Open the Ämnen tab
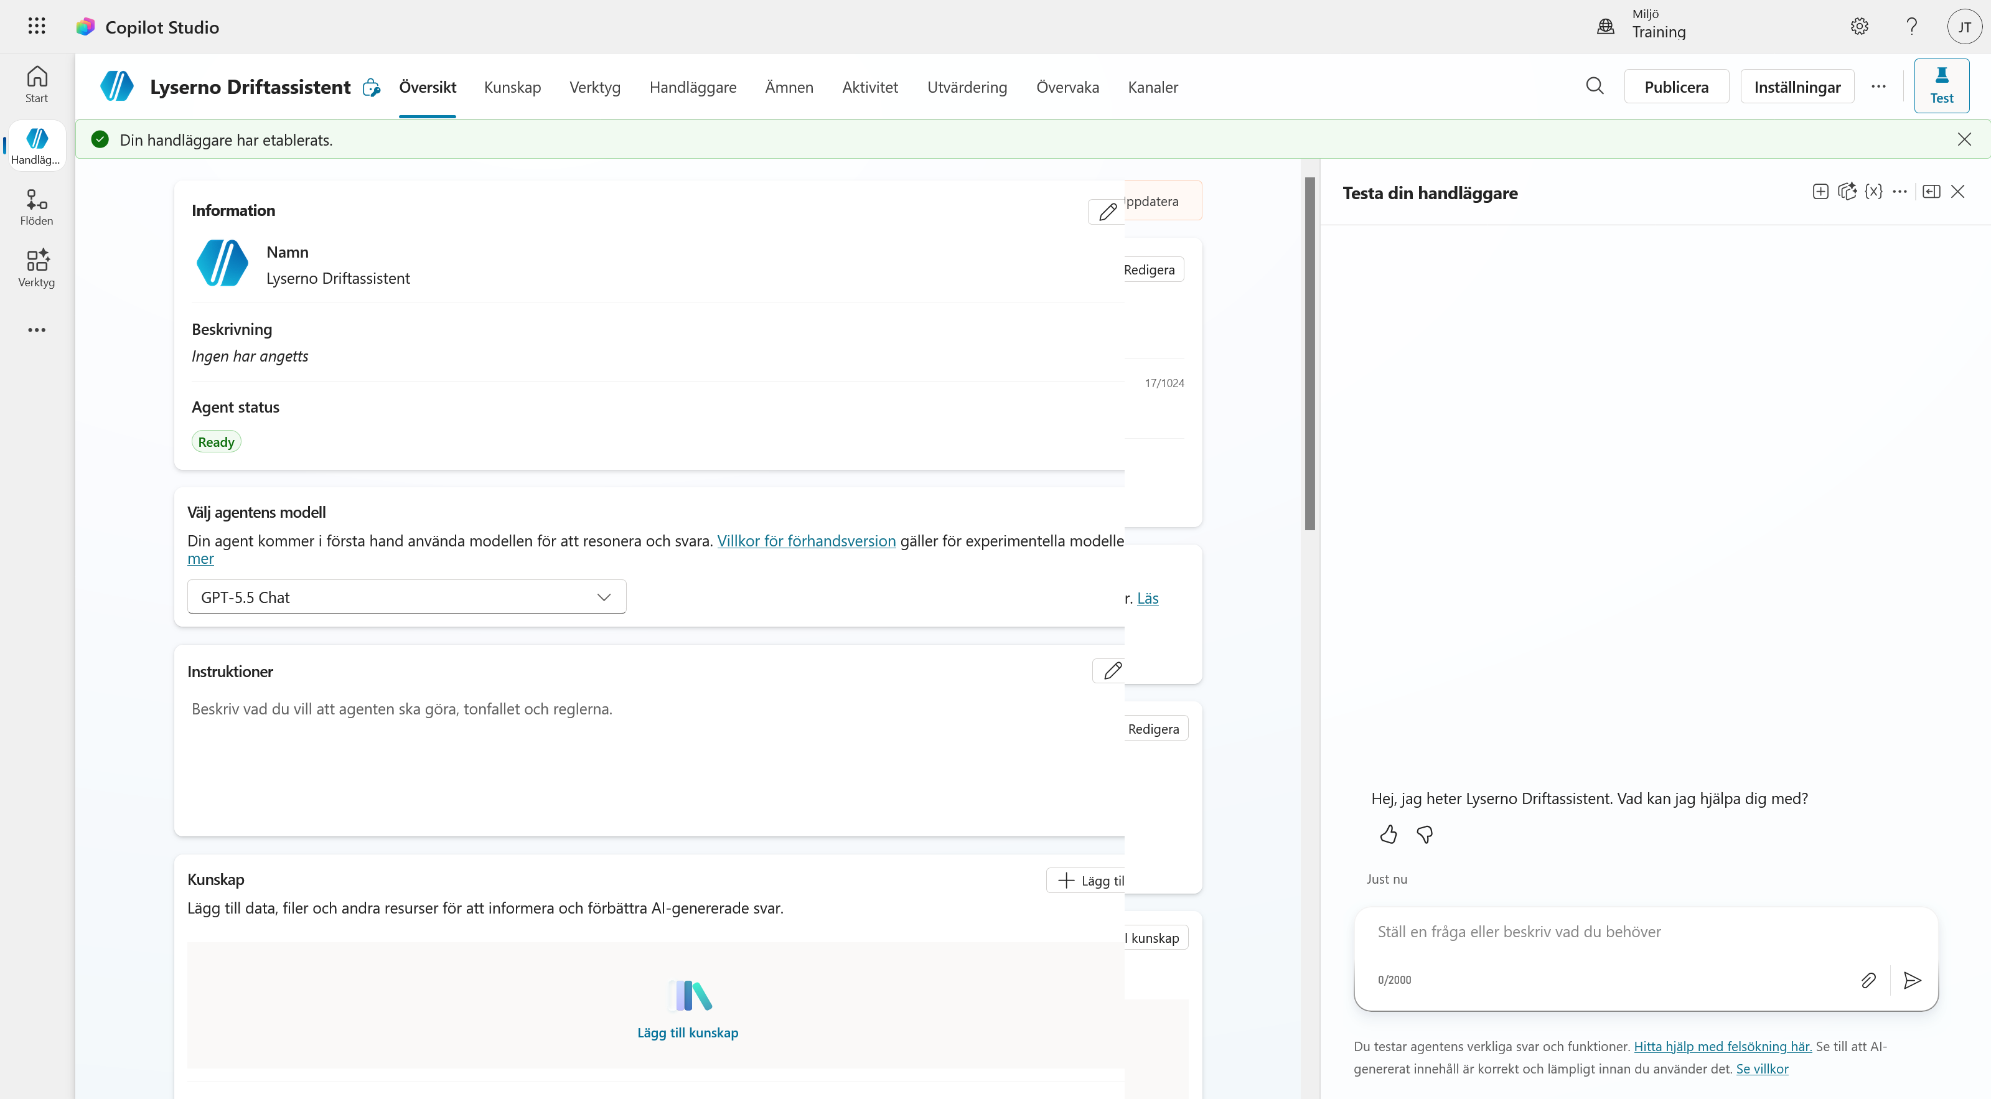This screenshot has width=1991, height=1099. tap(789, 87)
